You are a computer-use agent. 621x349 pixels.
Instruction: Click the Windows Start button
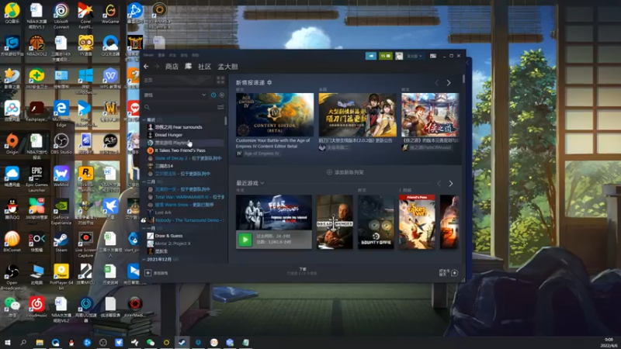7,342
